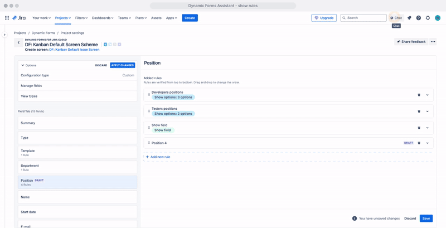Click Add new rule
This screenshot has height=228, width=446.
point(158,157)
